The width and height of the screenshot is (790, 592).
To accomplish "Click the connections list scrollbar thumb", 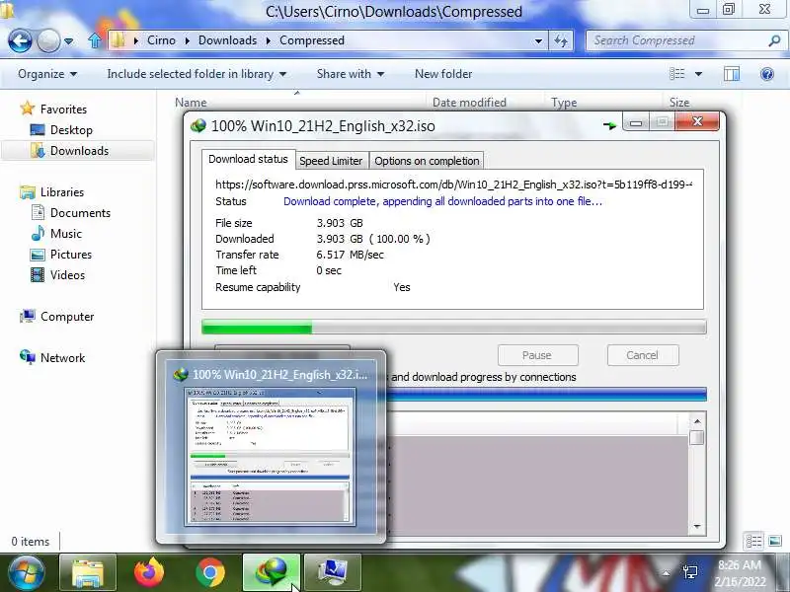I will tap(697, 437).
